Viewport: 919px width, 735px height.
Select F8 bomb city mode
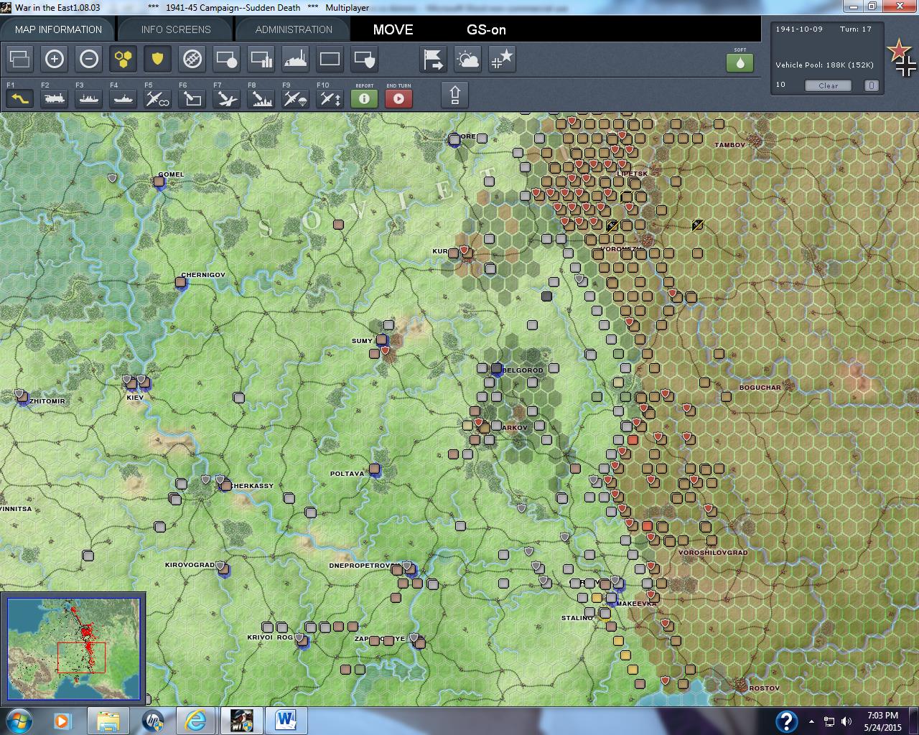click(261, 97)
